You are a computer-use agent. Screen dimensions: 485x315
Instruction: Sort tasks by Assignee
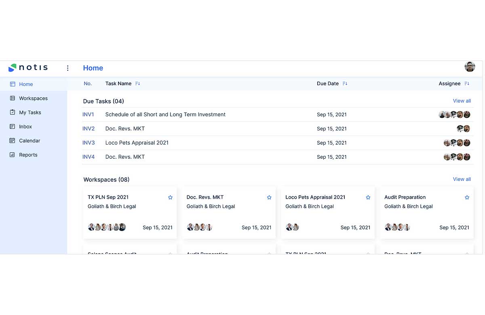467,84
